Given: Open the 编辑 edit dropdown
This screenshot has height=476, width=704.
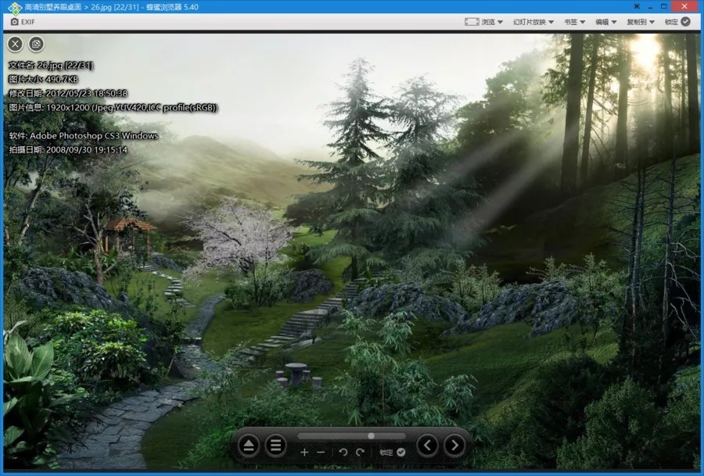Looking at the screenshot, I should 605,22.
